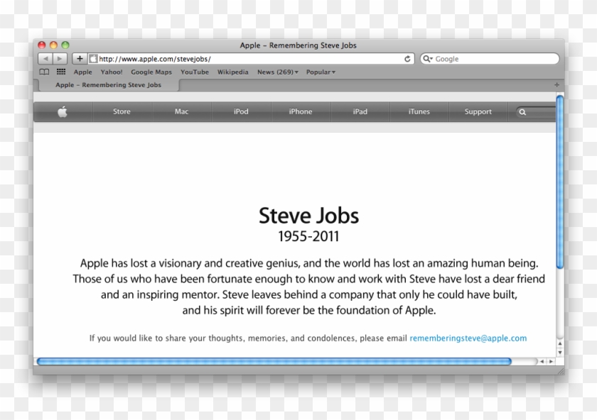Open the Top Sites grid icon
This screenshot has height=420, width=597.
61,72
